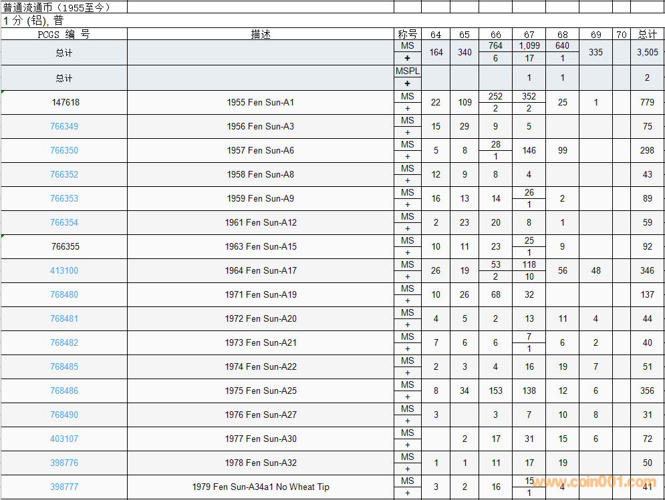Open link 766352 for 1958 Fen
This screenshot has height=500, width=665.
64,175
